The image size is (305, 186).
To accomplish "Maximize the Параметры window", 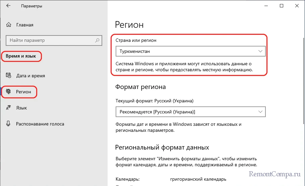I will pos(282,6).
